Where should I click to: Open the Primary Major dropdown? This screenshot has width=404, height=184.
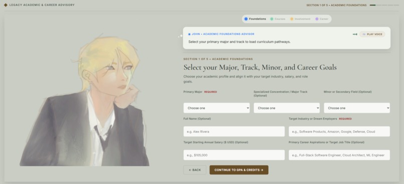pos(217,108)
